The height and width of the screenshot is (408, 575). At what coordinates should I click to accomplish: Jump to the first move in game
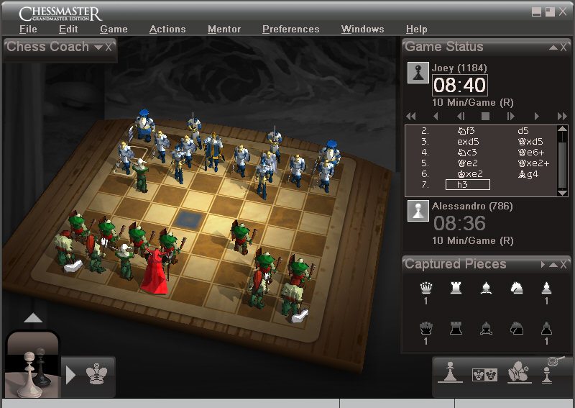411,117
